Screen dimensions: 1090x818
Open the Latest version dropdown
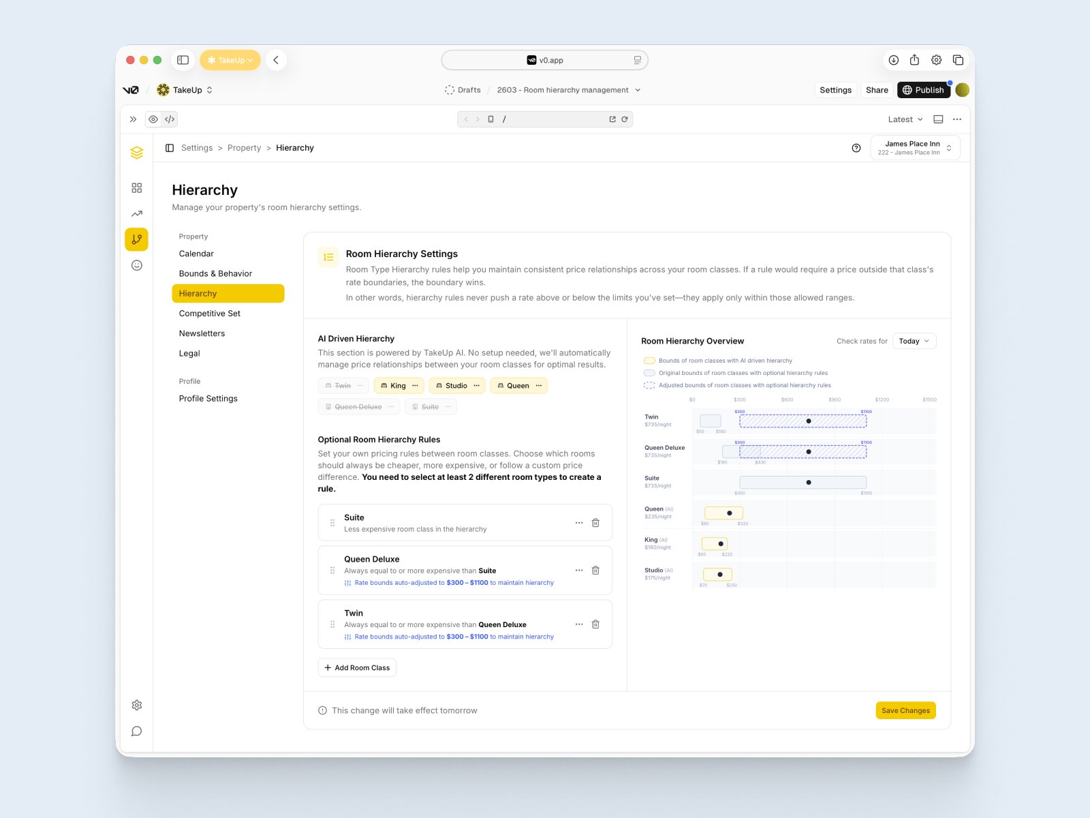905,119
